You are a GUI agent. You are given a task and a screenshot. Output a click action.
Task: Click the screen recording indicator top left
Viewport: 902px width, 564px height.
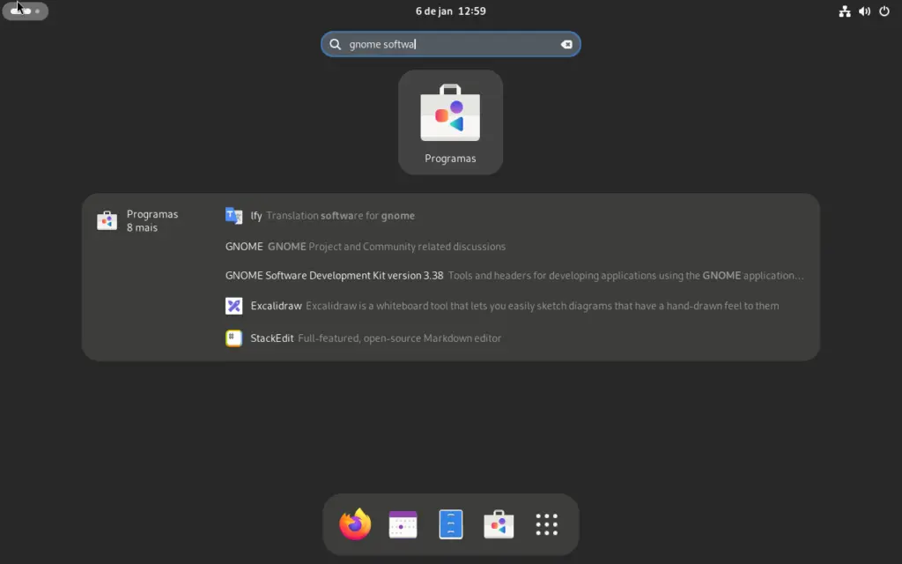(25, 11)
